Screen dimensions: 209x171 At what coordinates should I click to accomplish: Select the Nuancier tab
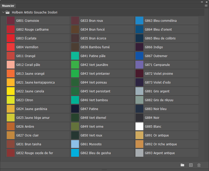click(8, 6)
